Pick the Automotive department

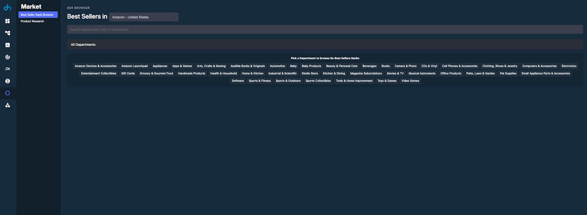click(x=277, y=66)
